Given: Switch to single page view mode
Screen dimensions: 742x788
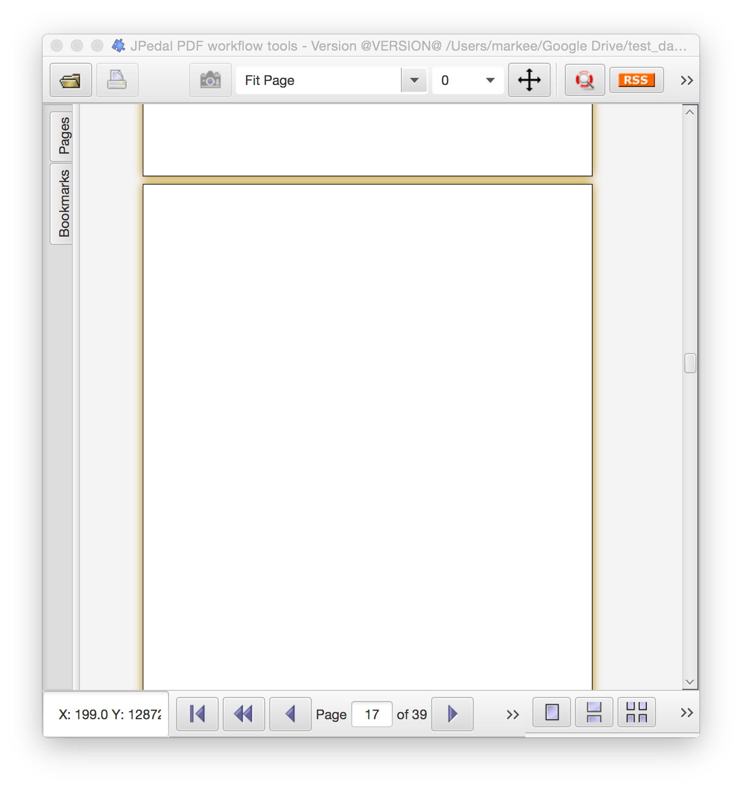Looking at the screenshot, I should click(552, 713).
